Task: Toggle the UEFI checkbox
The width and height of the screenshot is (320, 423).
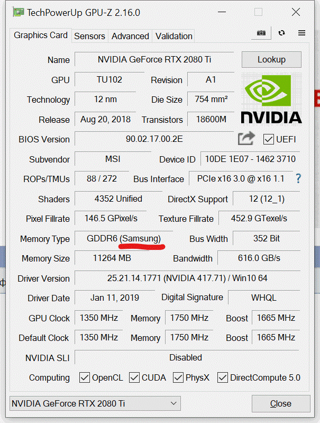Action: (268, 139)
